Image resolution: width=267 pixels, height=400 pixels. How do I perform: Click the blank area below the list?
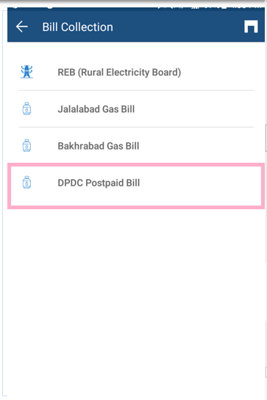(x=136, y=301)
